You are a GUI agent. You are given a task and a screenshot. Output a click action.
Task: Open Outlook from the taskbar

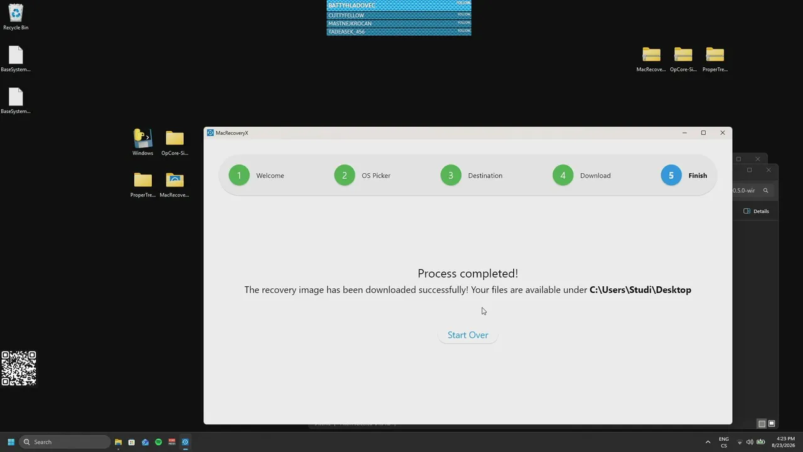145,442
